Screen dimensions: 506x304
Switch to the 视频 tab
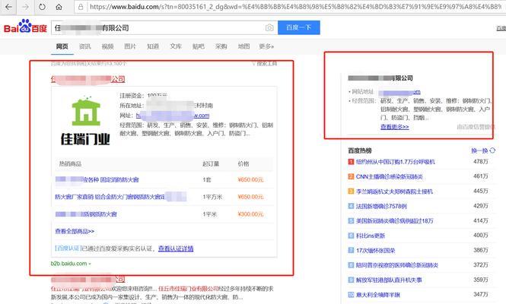(107, 46)
